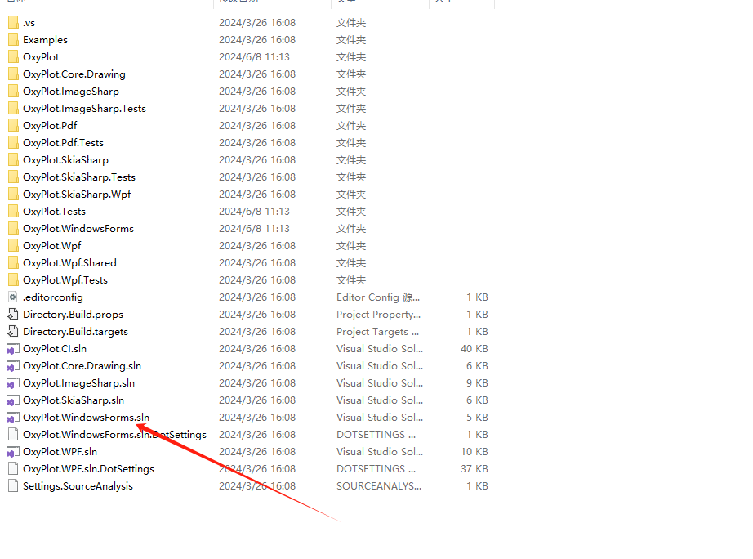The image size is (753, 559).
Task: Select the file name Directory.Build.props
Action: [x=73, y=315]
